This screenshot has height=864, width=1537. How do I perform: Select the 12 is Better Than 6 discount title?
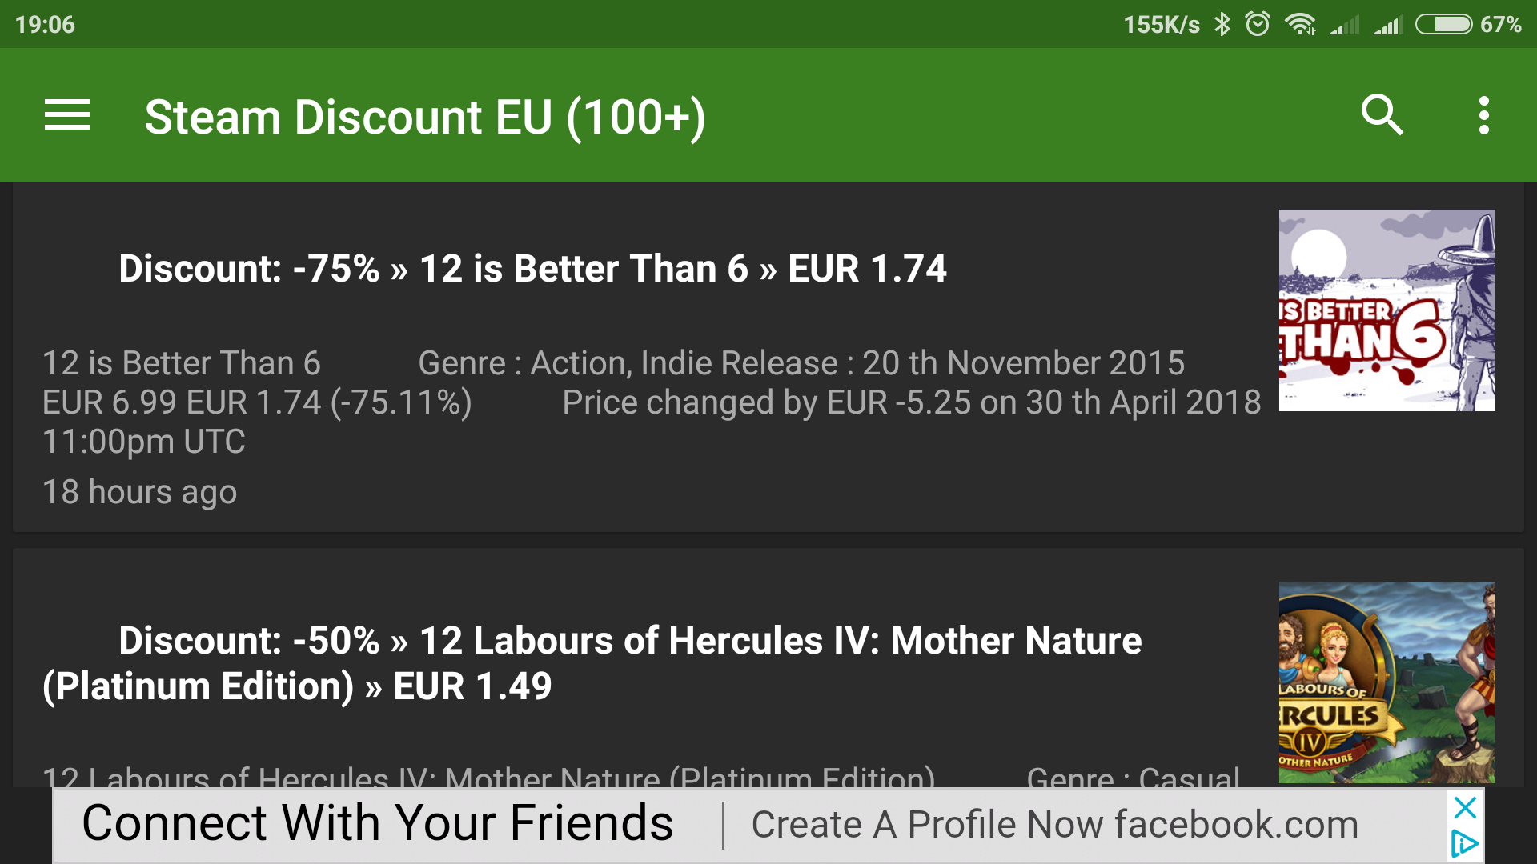(x=532, y=269)
